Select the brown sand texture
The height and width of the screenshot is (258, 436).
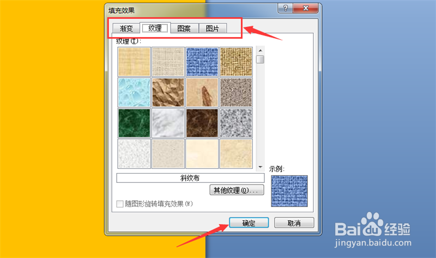click(236, 92)
